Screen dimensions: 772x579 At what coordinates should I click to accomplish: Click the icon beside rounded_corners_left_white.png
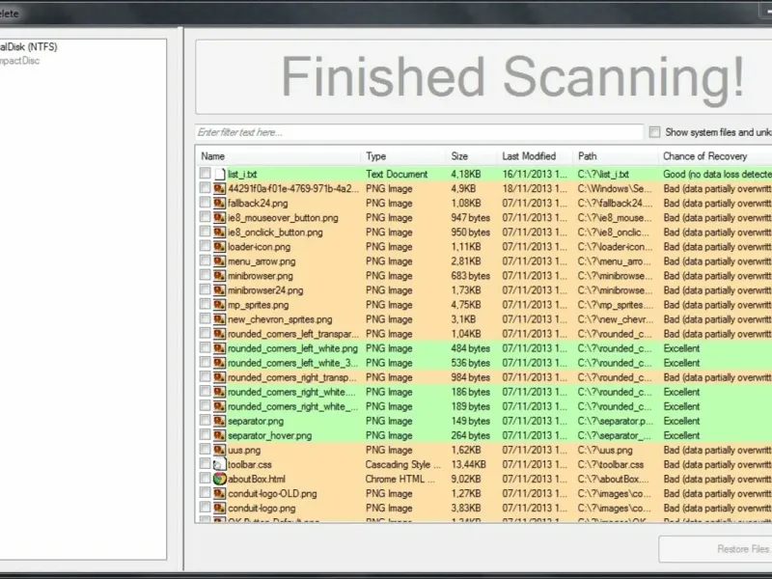(x=220, y=348)
